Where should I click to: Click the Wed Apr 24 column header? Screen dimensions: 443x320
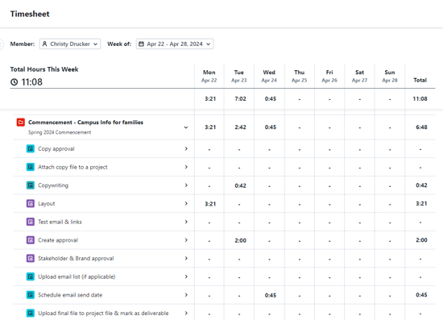269,77
